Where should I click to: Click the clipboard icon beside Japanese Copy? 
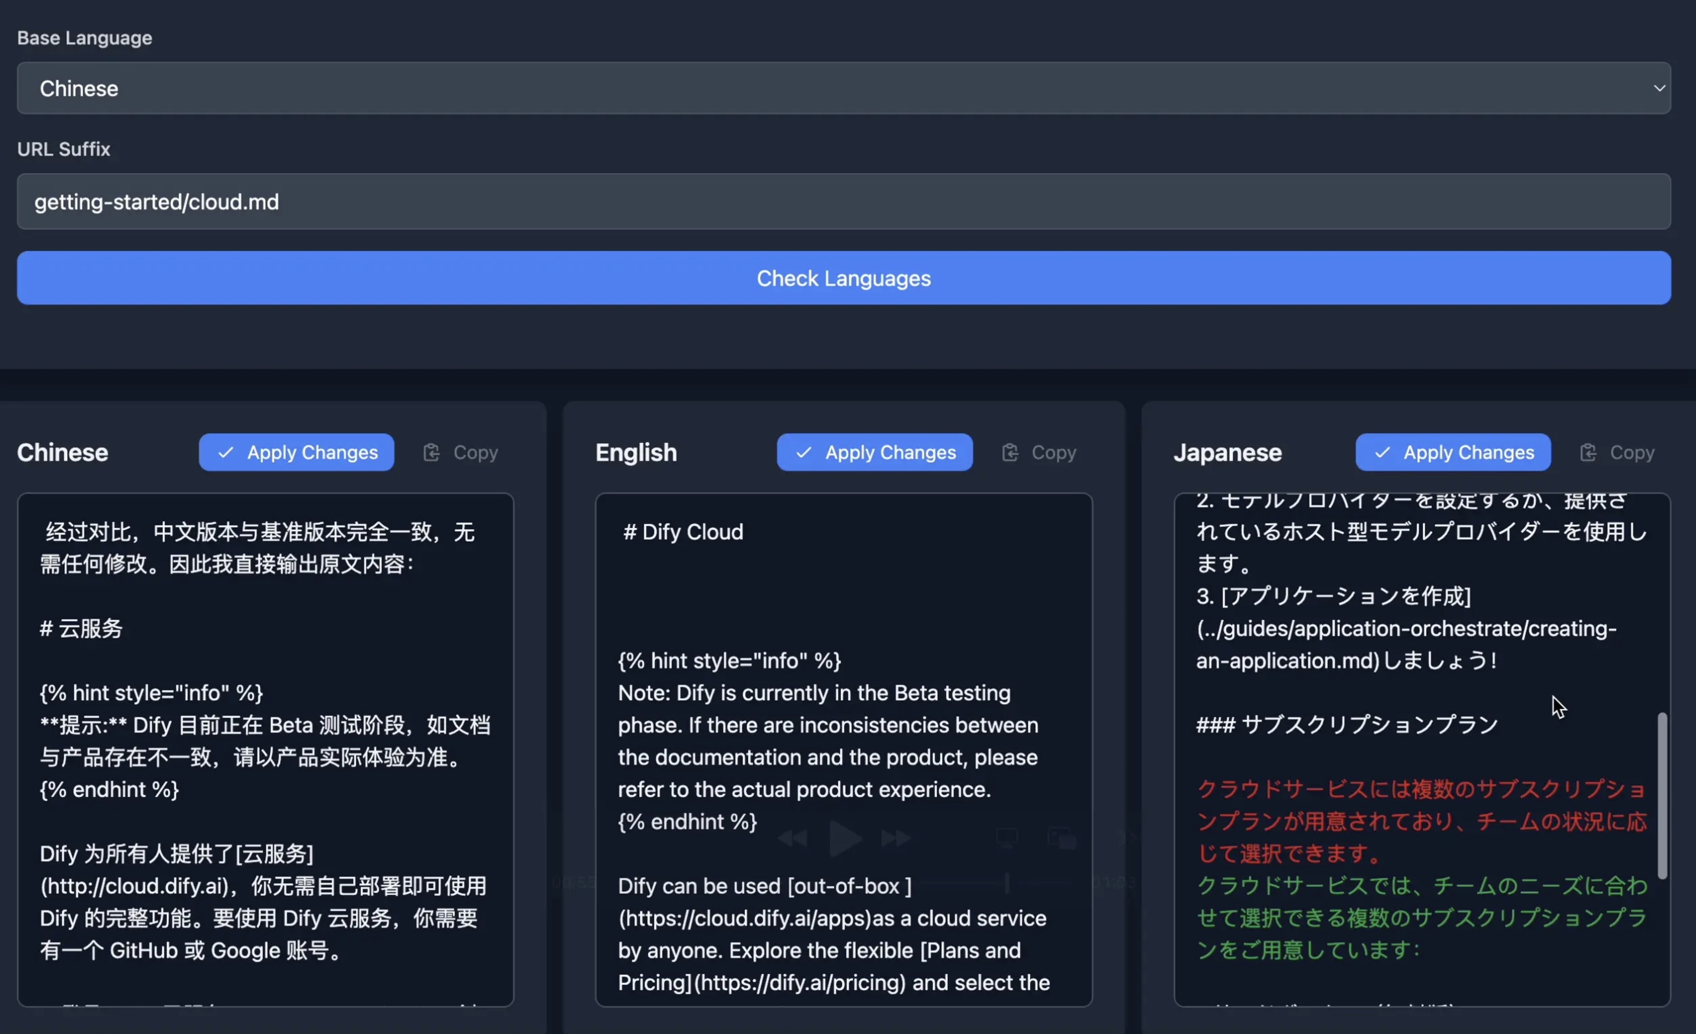click(x=1588, y=452)
